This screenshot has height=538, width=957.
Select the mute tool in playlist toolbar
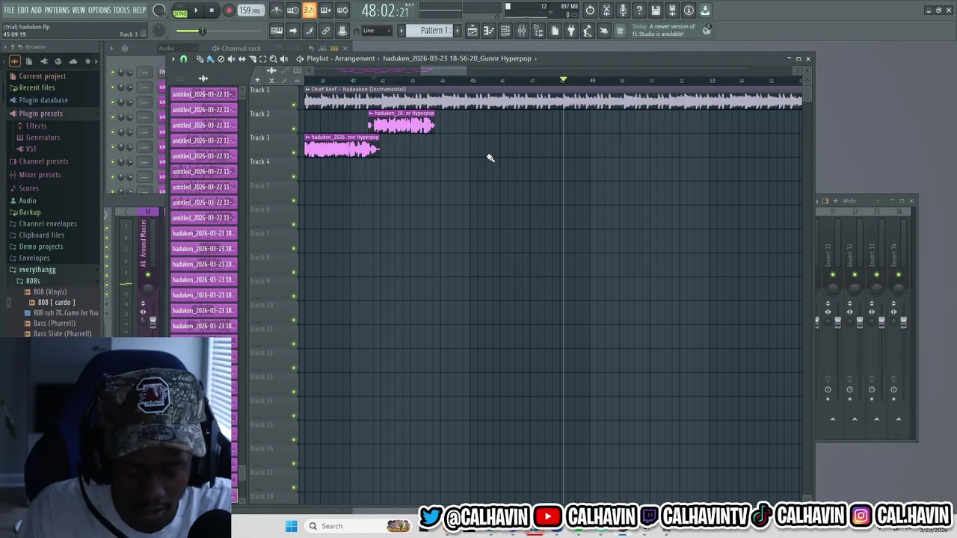(x=232, y=59)
